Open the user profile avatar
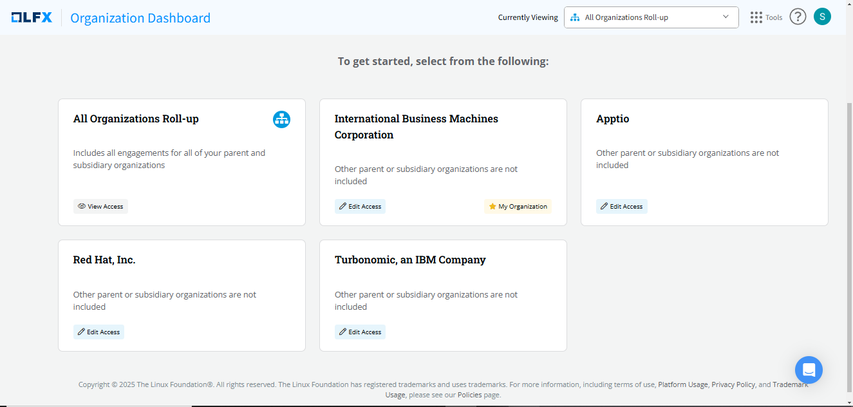853x407 pixels. 822,17
